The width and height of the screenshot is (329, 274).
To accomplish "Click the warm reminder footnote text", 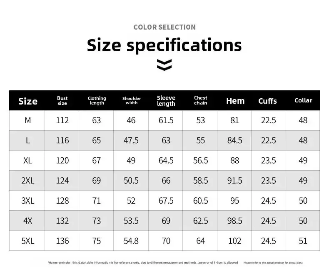I will 143,263.
